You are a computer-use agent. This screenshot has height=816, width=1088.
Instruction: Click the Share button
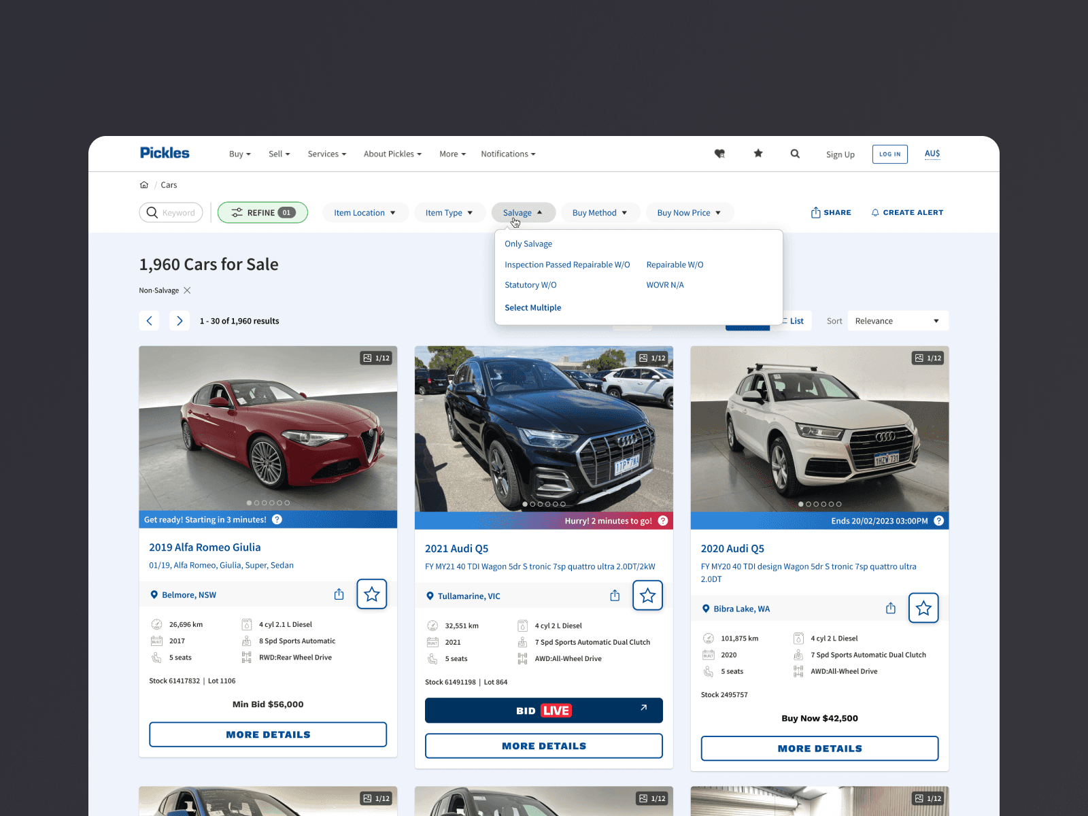pos(831,213)
